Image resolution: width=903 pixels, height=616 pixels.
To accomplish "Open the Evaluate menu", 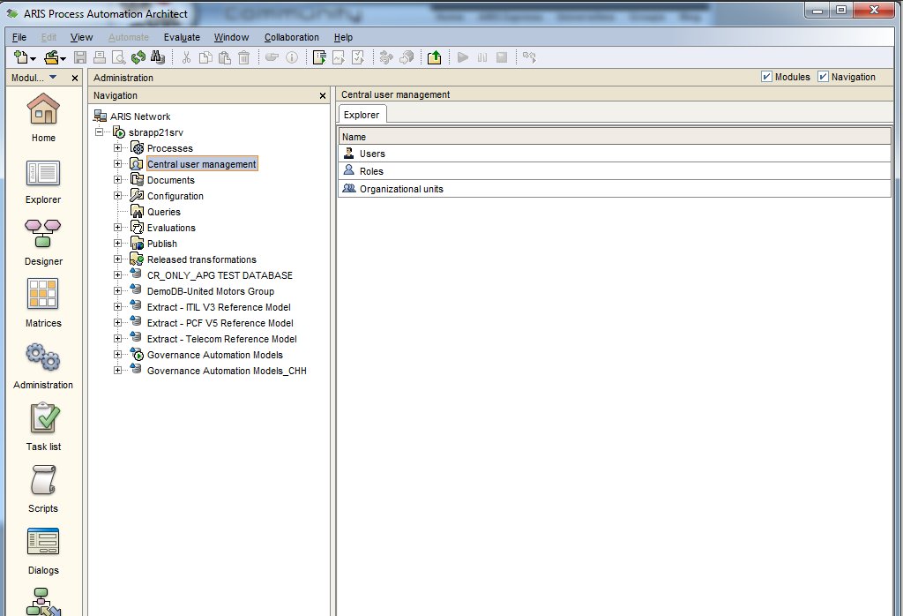I will click(182, 37).
